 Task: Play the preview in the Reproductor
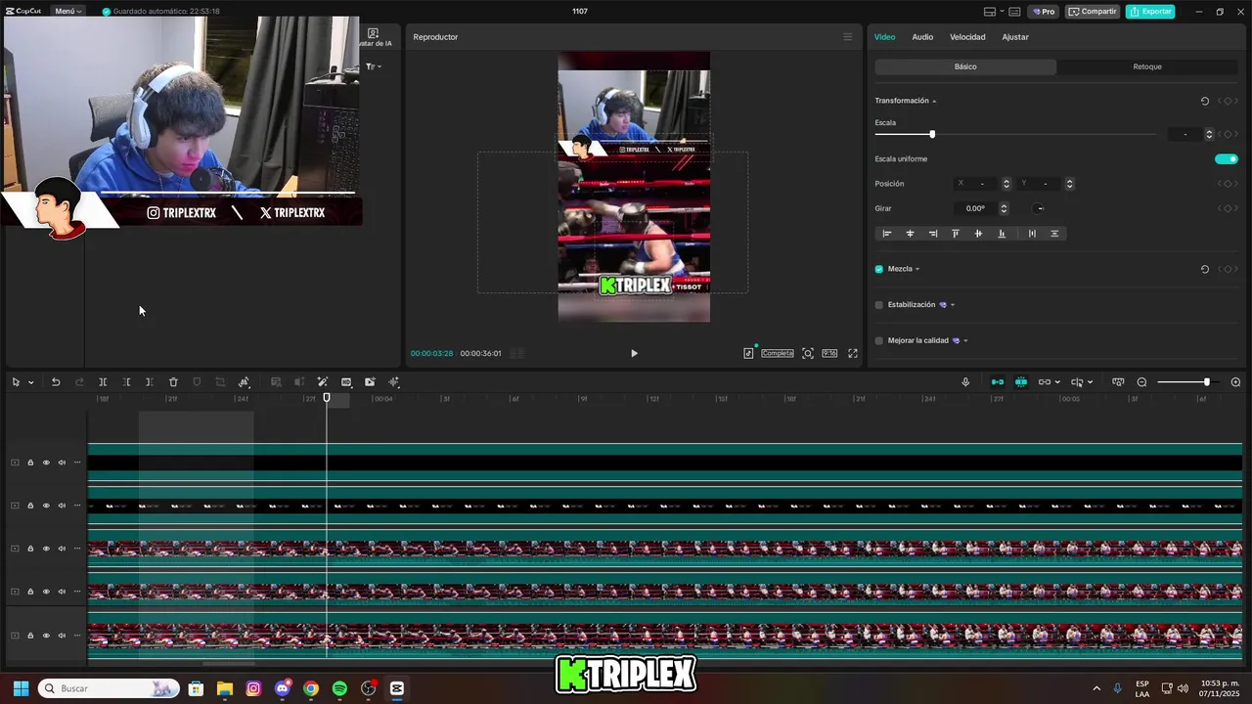[634, 353]
